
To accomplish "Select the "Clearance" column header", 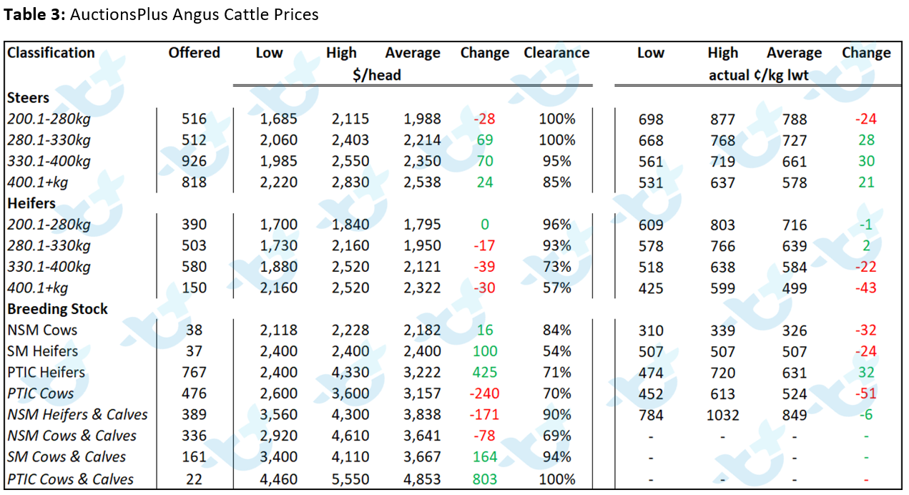I will [x=556, y=53].
